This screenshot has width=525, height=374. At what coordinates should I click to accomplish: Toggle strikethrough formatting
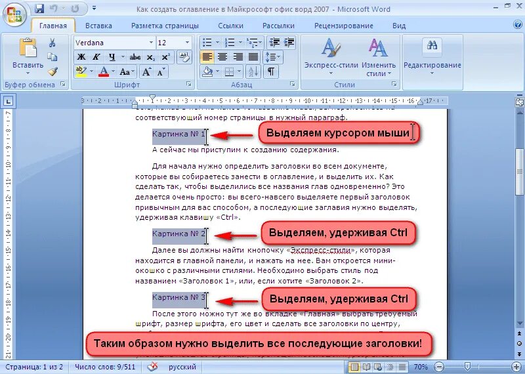point(135,57)
